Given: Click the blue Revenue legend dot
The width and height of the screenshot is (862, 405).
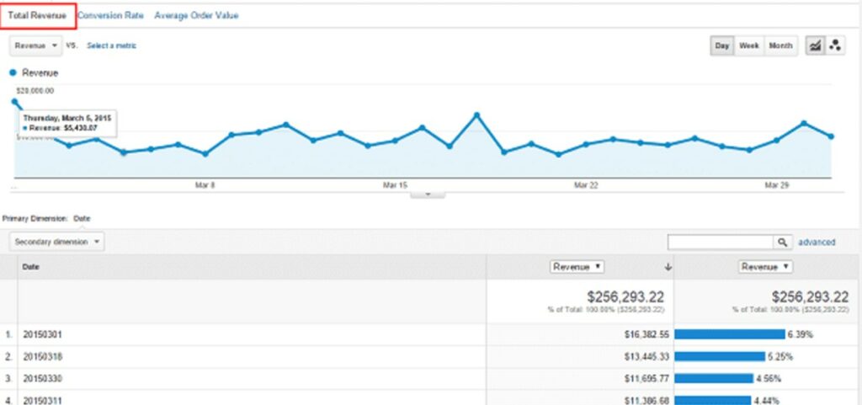Looking at the screenshot, I should pyautogui.click(x=13, y=73).
